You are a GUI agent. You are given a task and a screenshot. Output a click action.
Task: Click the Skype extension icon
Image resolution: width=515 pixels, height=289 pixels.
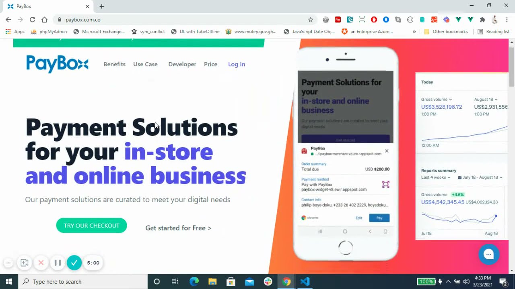[x=398, y=19]
